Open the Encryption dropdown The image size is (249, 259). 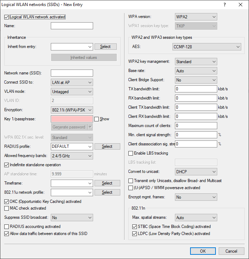pyautogui.click(x=72, y=110)
